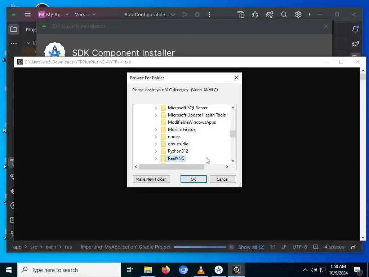Screen dimensions: 369x277
Task: Expand the nodejs folder node
Action: pos(156,137)
